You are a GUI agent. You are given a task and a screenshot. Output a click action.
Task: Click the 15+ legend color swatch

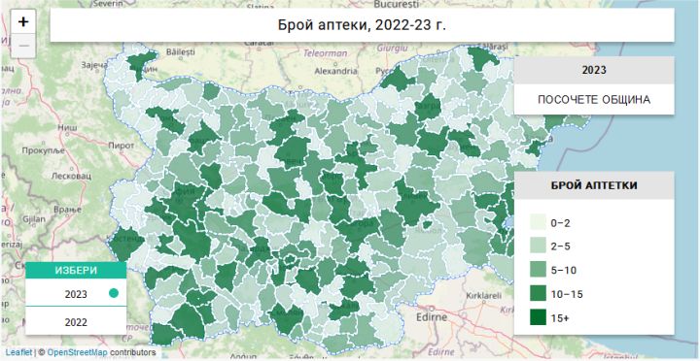tap(538, 318)
